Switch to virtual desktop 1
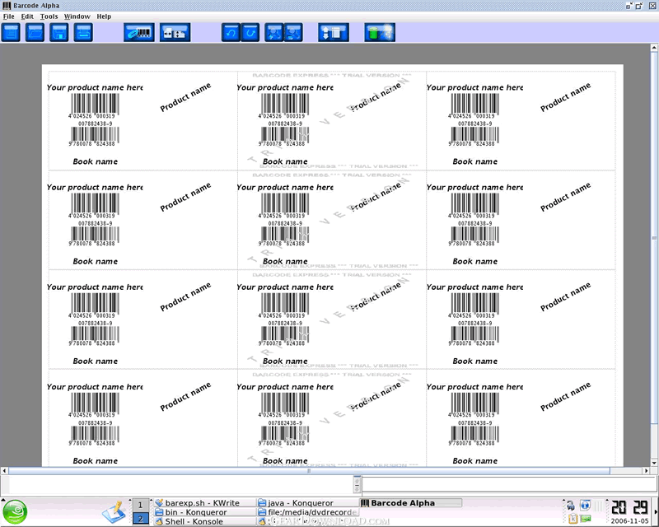This screenshot has height=527, width=659. pyautogui.click(x=140, y=505)
